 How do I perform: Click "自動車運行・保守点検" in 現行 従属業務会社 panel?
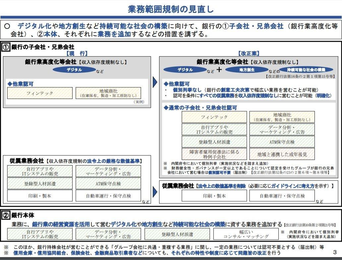click(x=108, y=195)
